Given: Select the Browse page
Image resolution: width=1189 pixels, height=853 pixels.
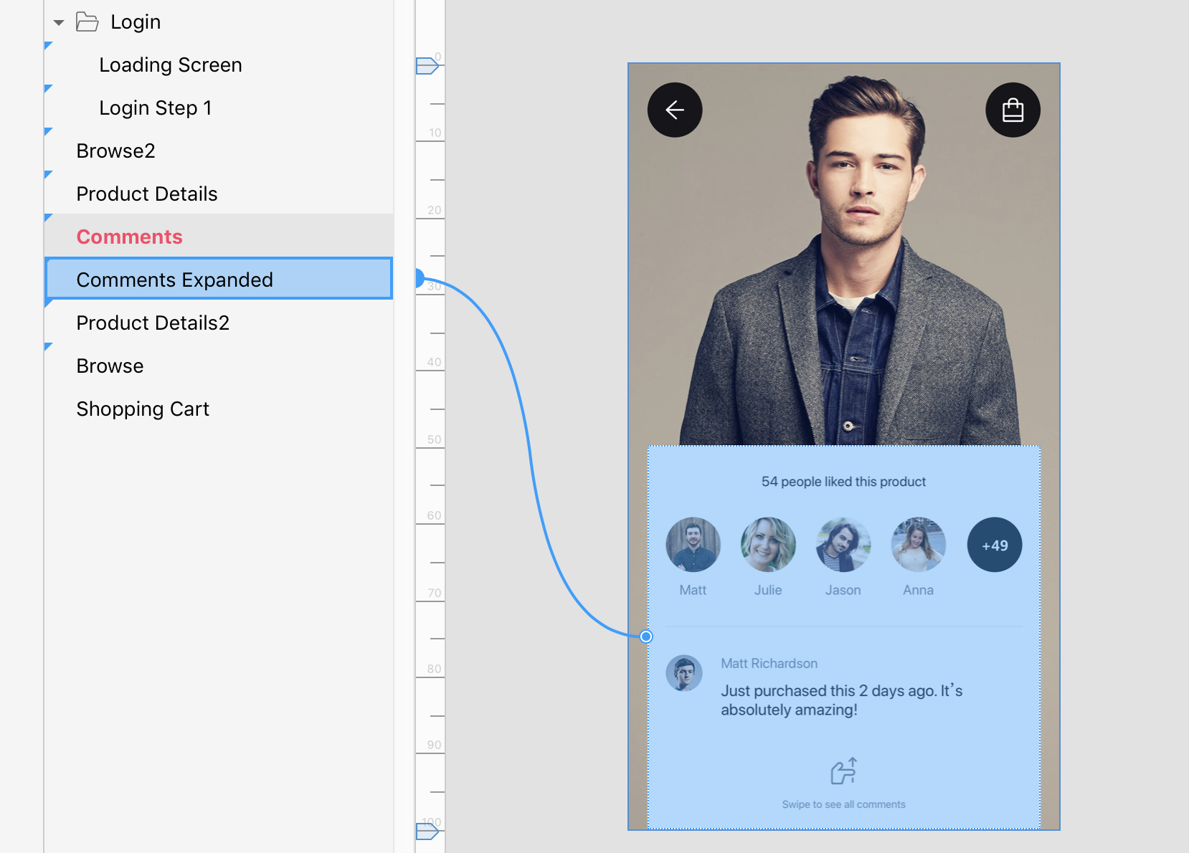Looking at the screenshot, I should (110, 366).
